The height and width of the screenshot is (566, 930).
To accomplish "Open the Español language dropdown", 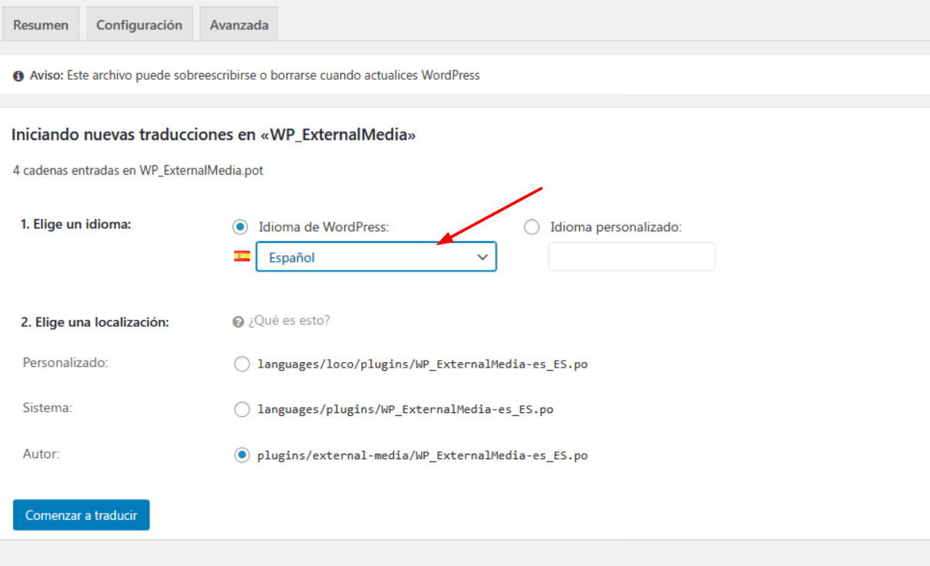I will (x=376, y=258).
